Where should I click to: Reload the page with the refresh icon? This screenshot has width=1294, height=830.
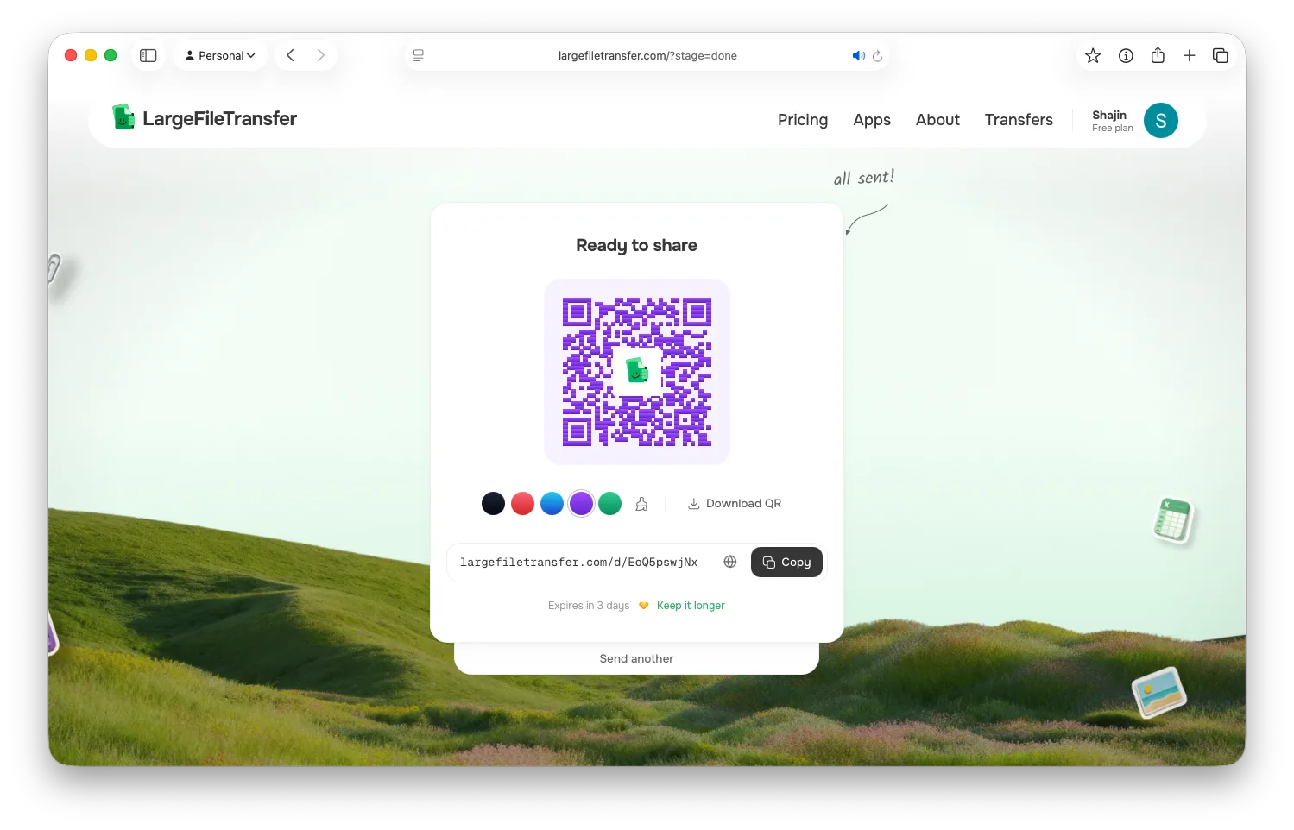pyautogui.click(x=877, y=56)
